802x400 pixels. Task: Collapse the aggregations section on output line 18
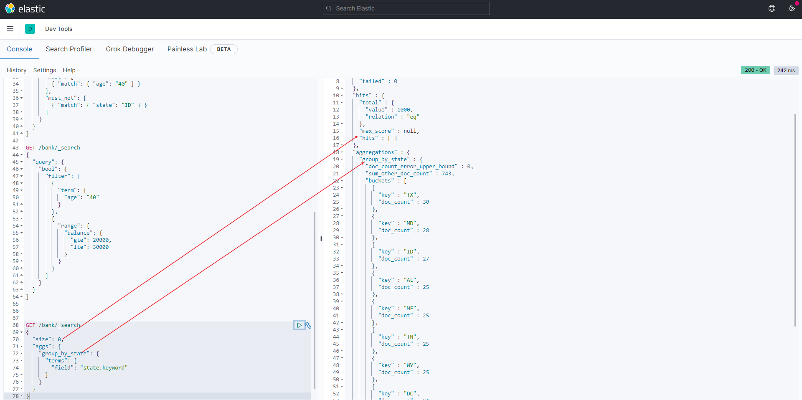pos(342,152)
